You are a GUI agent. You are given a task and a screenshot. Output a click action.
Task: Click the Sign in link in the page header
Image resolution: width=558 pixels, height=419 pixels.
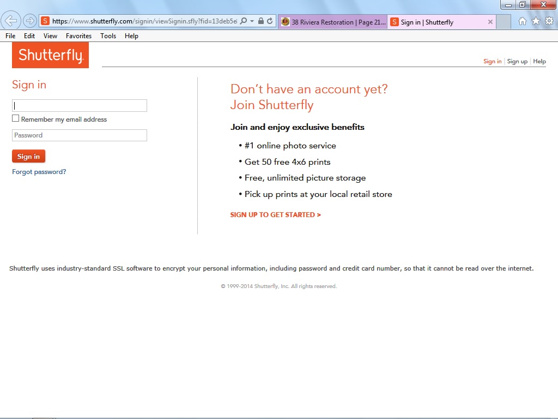click(x=492, y=61)
